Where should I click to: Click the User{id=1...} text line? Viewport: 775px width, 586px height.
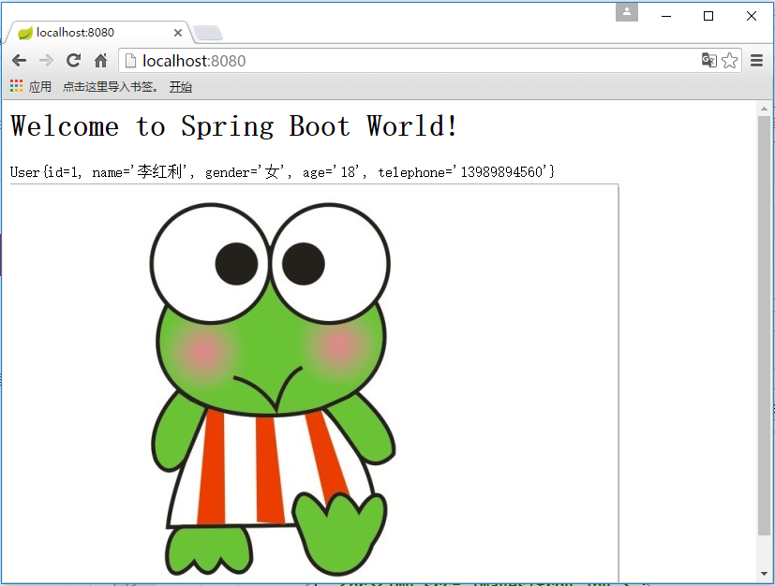pos(282,172)
